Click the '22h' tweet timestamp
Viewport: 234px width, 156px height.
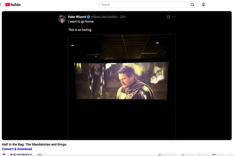(123, 17)
